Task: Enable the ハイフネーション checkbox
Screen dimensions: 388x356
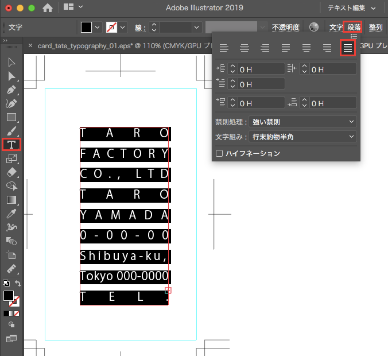Action: tap(219, 153)
